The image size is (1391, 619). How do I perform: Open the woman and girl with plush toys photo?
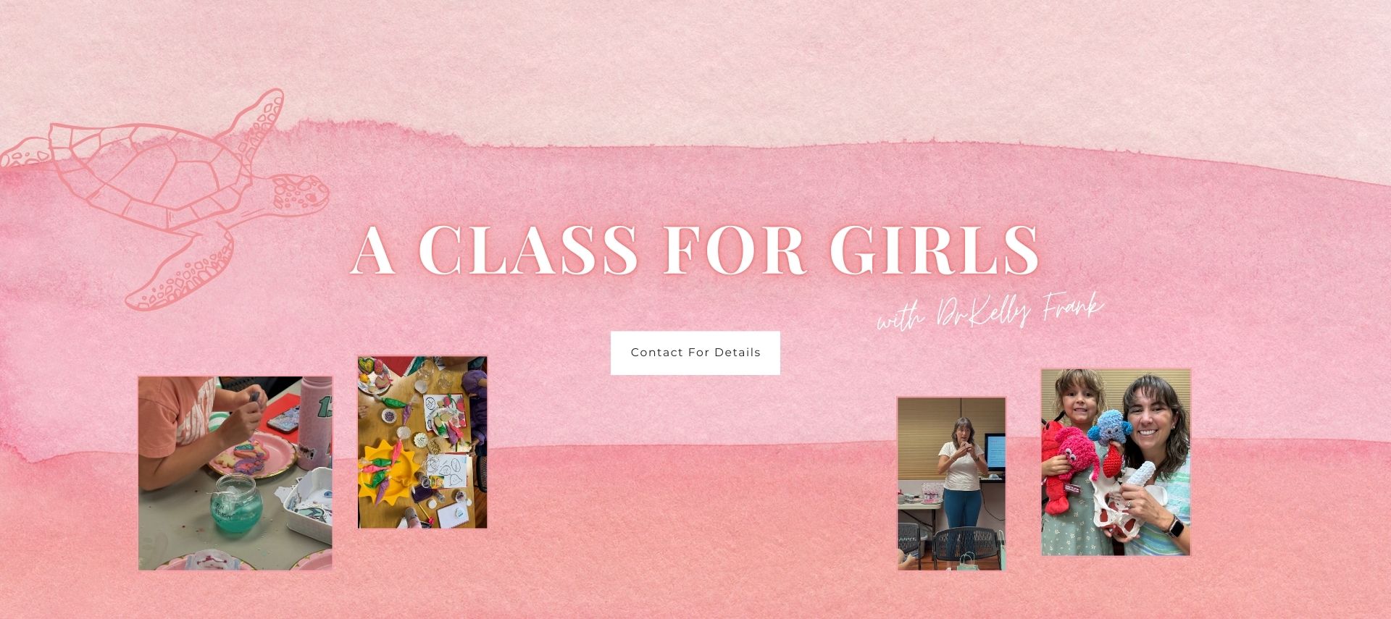(x=1116, y=463)
